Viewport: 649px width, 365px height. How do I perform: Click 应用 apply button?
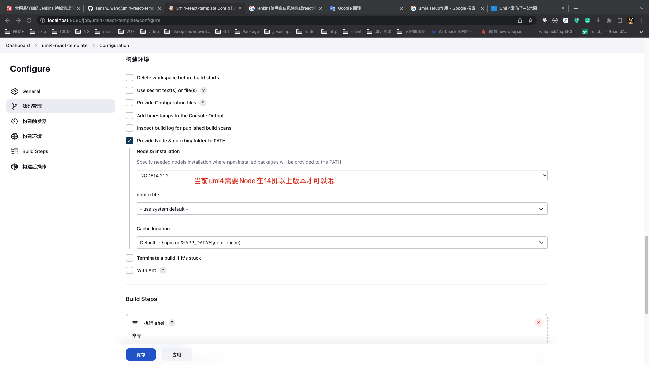[x=176, y=354]
